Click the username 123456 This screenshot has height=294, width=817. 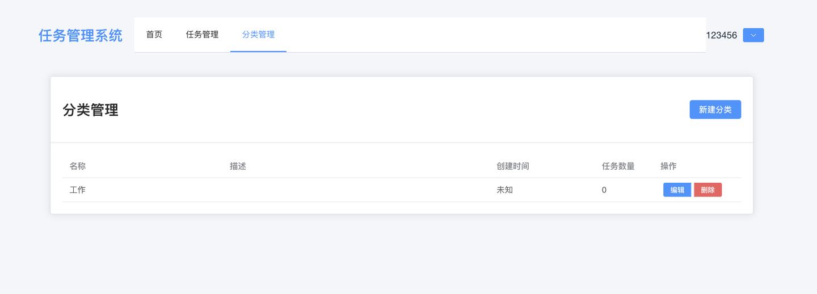[x=721, y=35]
